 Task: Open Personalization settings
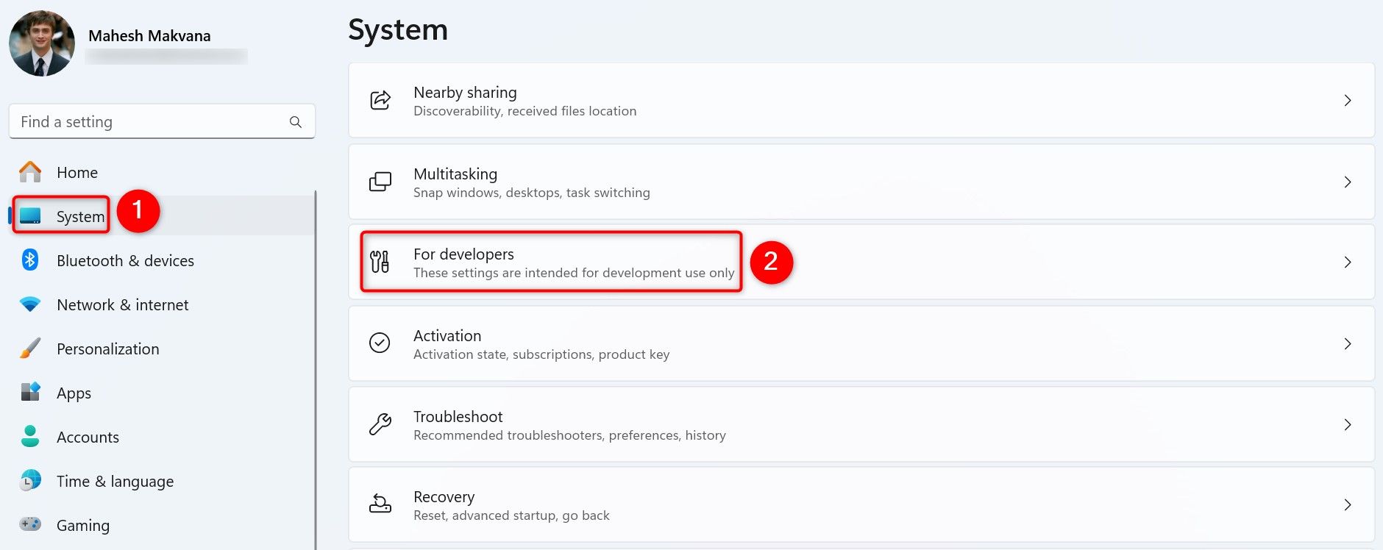(107, 349)
